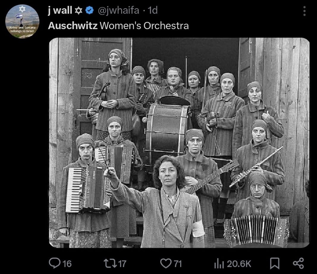Viewport: 317px width, 274px height.
Task: Click the reply count 16
Action: tap(67, 264)
